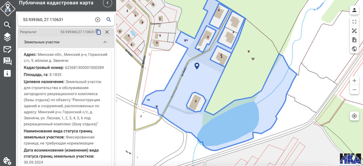Zoom in on the map
363x166 pixels.
[x=354, y=81]
